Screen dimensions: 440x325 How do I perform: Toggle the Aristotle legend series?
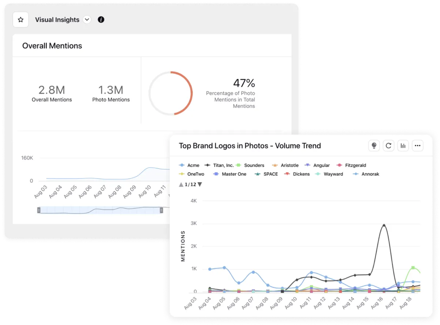pyautogui.click(x=285, y=165)
